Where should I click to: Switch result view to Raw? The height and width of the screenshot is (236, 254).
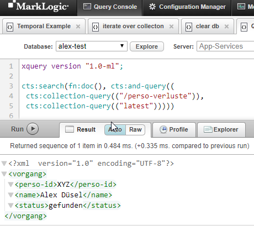135,130
